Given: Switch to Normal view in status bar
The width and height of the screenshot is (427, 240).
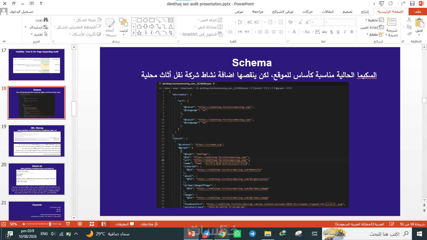Looking at the screenshot, I should coord(104,224).
